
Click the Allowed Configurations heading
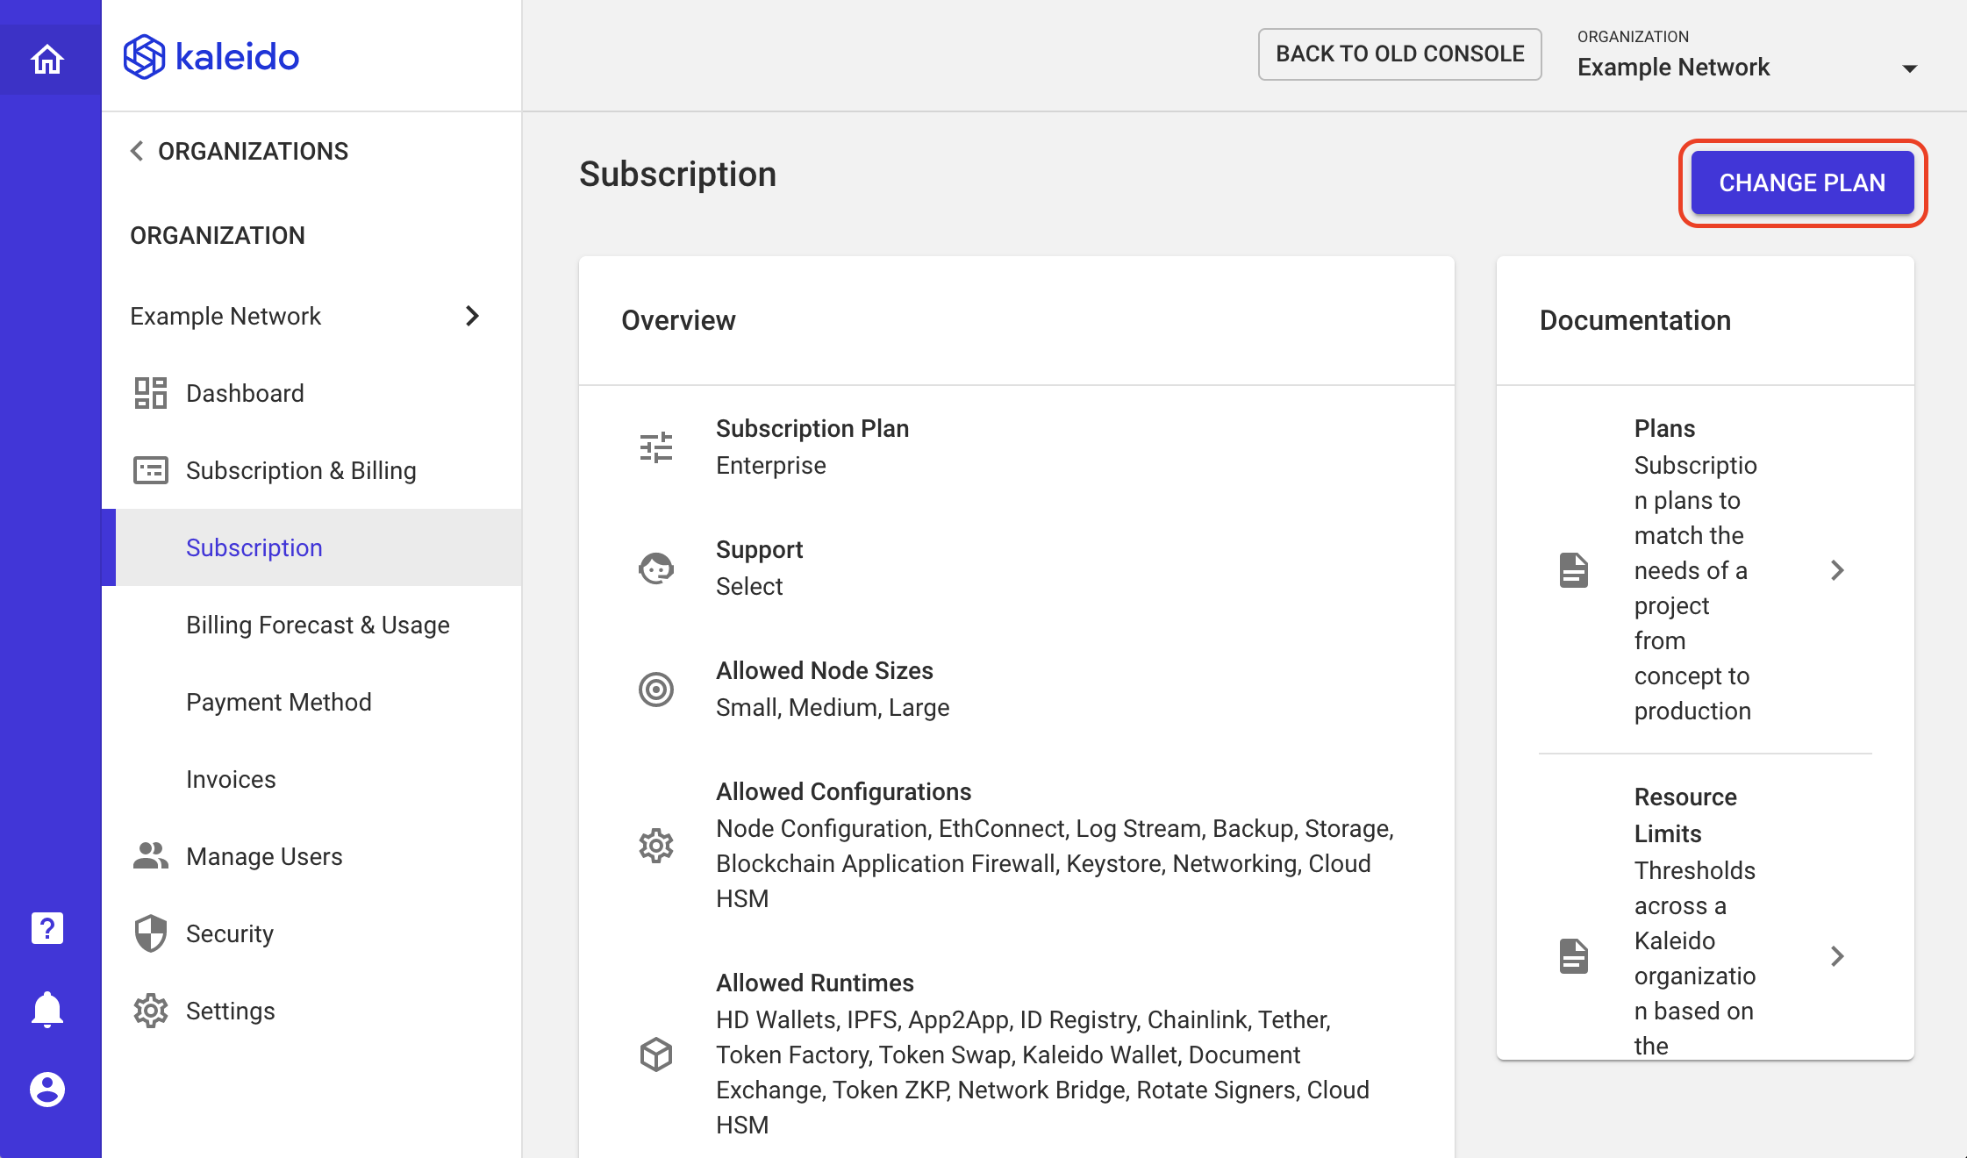(x=844, y=791)
